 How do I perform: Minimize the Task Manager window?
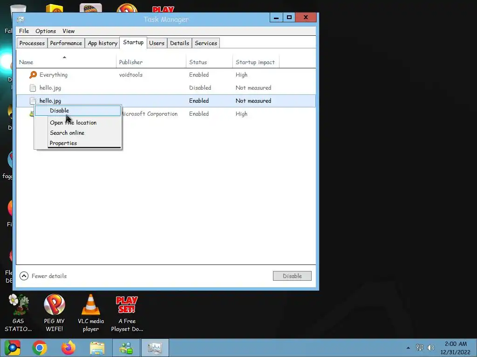276,18
